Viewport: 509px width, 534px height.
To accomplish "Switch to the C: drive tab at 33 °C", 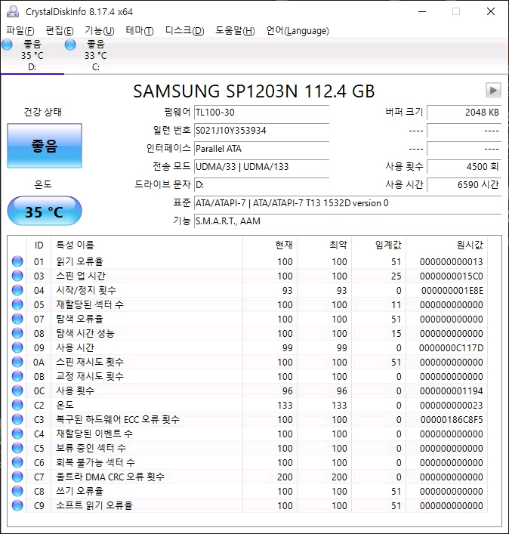I will [x=96, y=55].
